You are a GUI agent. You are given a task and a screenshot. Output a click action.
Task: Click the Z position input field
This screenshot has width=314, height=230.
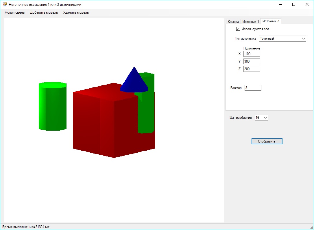point(252,69)
